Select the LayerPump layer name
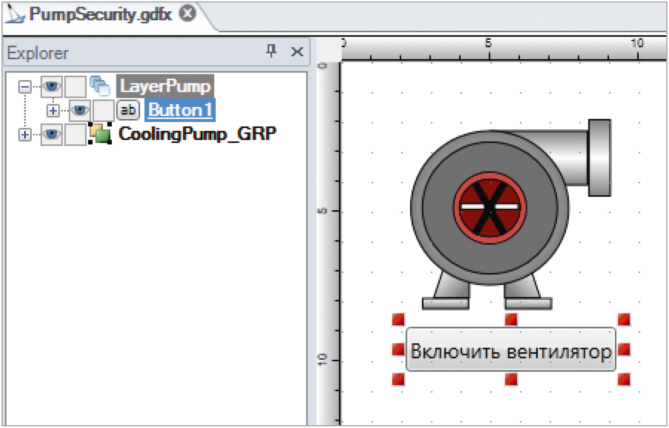 click(165, 86)
